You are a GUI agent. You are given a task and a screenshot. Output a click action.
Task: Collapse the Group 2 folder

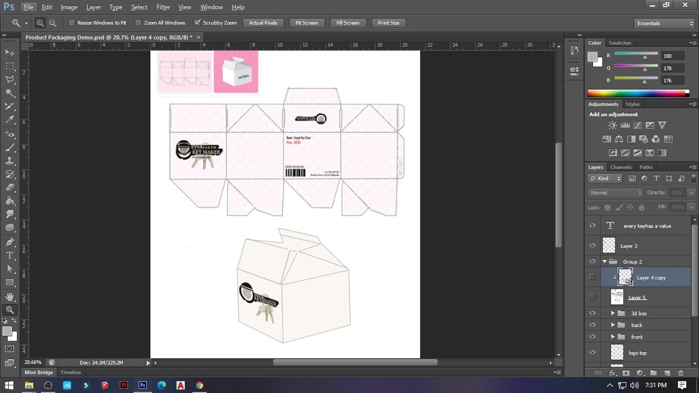[605, 261]
